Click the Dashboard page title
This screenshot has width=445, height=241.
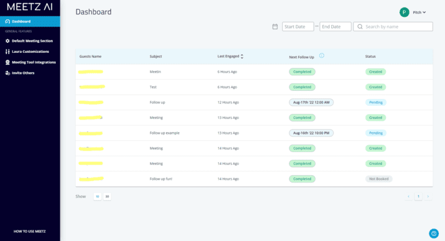pyautogui.click(x=93, y=12)
